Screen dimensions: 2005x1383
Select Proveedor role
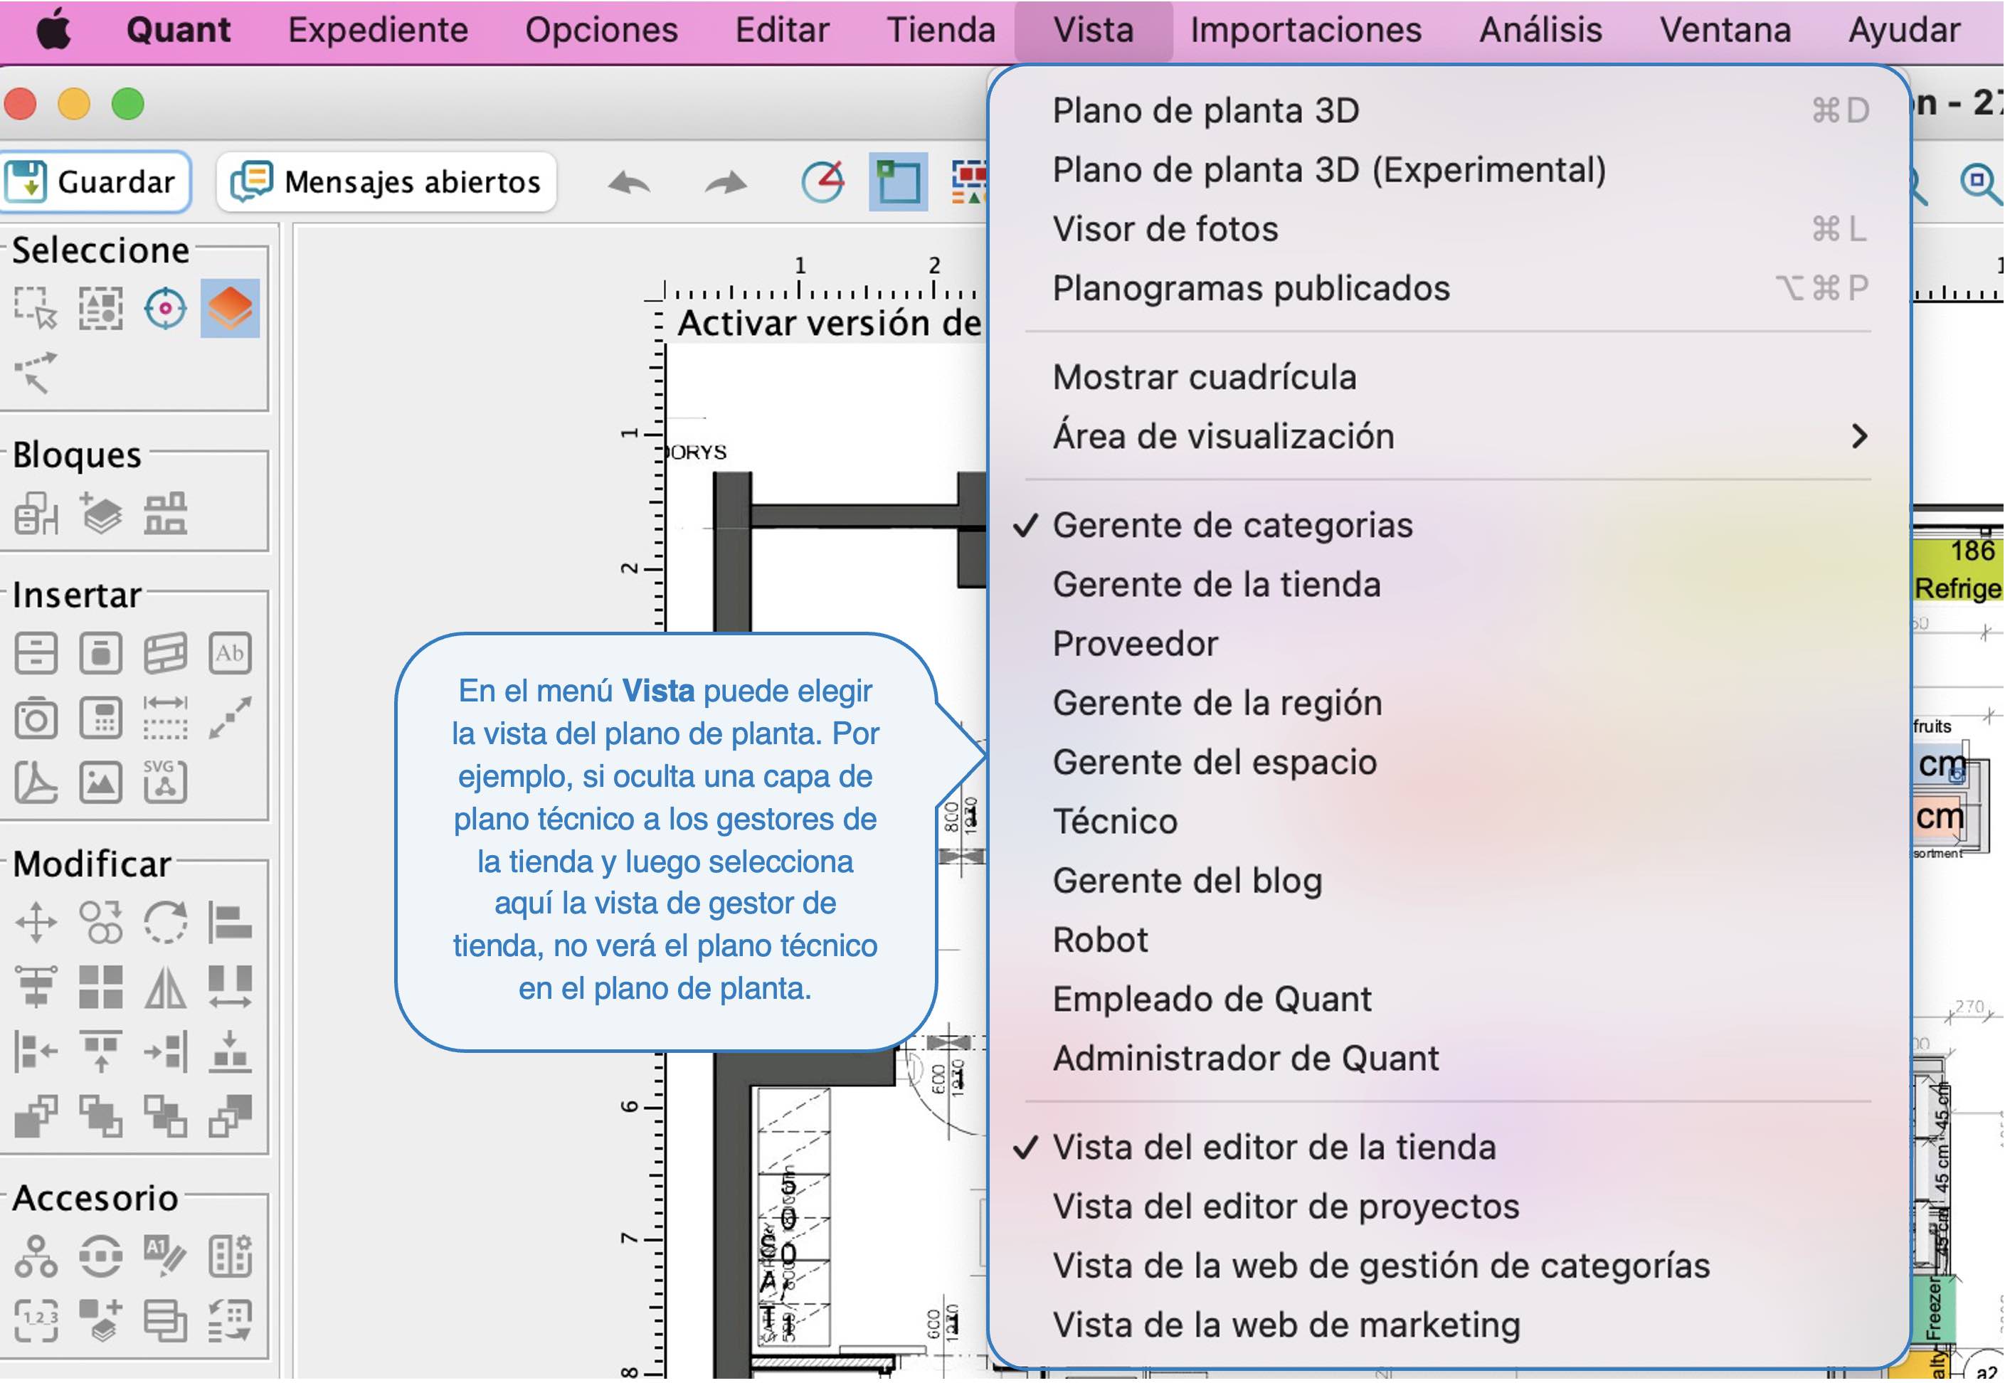click(1449, 644)
